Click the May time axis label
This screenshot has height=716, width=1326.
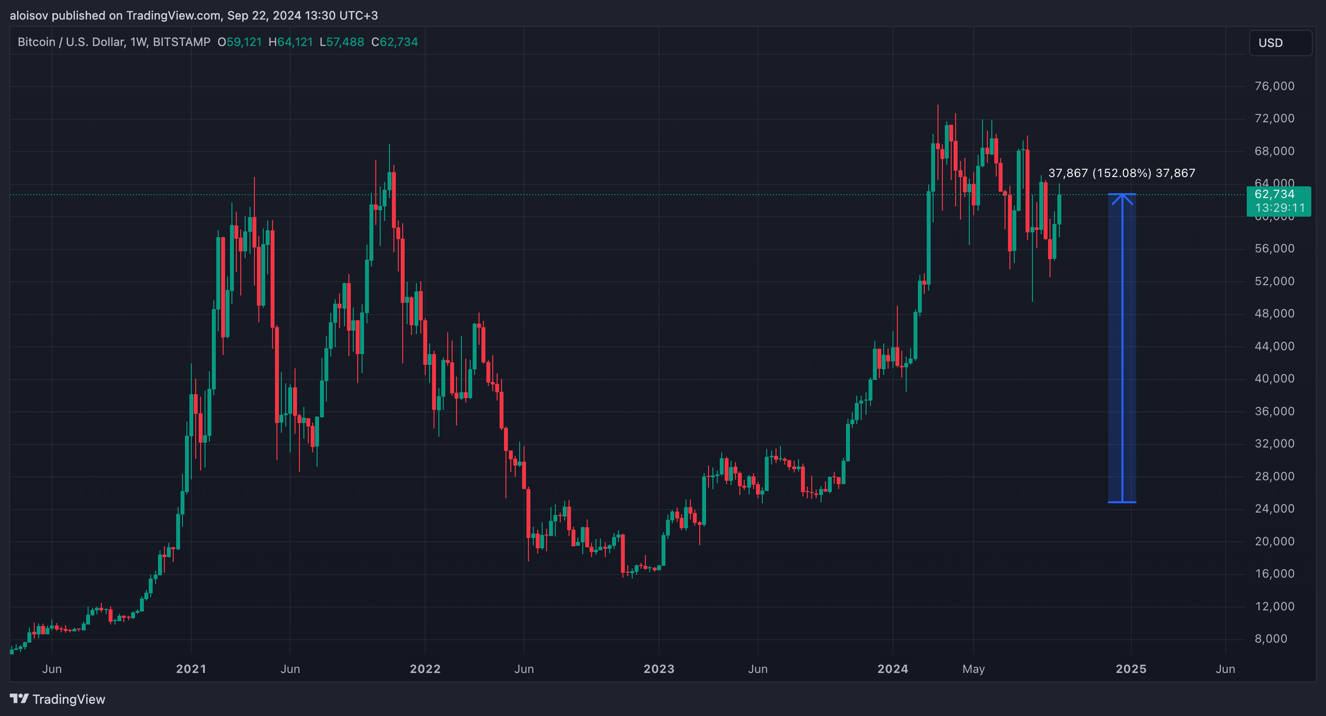coord(973,669)
